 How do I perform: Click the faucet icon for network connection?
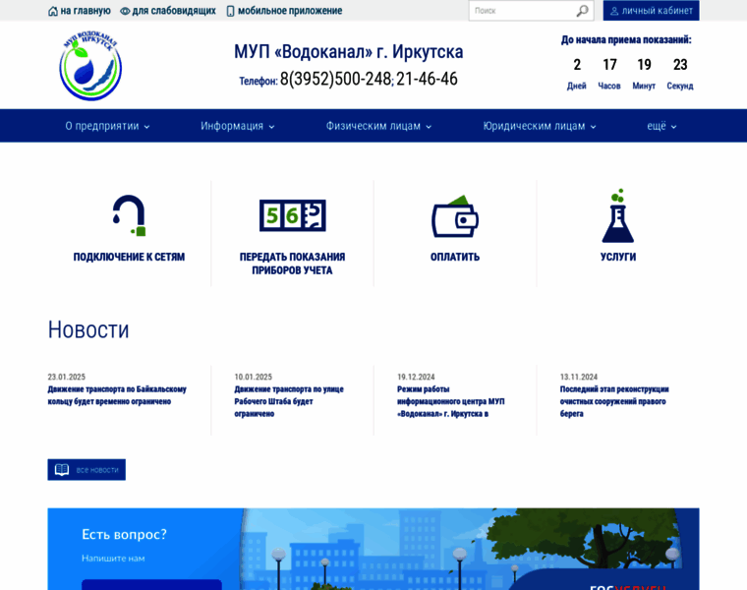(x=129, y=215)
